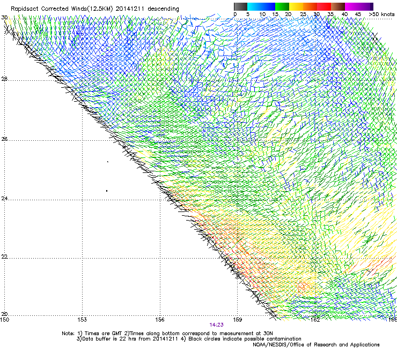The width and height of the screenshot is (397, 348).
Task: Click the title 'Rapidscat Corrected Winds(12.5KM)'
Action: (62, 9)
